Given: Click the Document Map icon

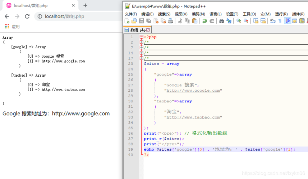Looking at the screenshot, I should pyautogui.click(x=302, y=21).
